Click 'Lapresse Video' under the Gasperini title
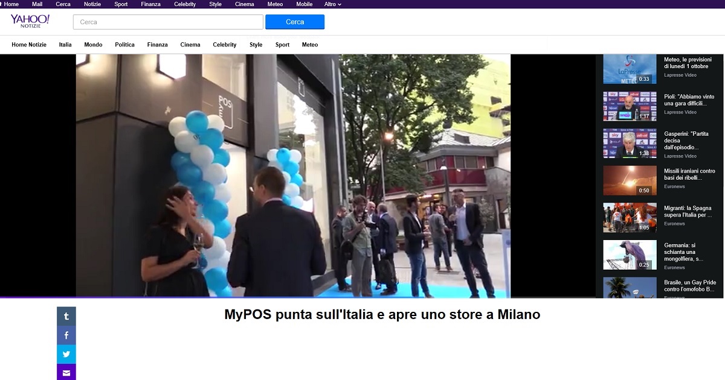 coord(680,156)
